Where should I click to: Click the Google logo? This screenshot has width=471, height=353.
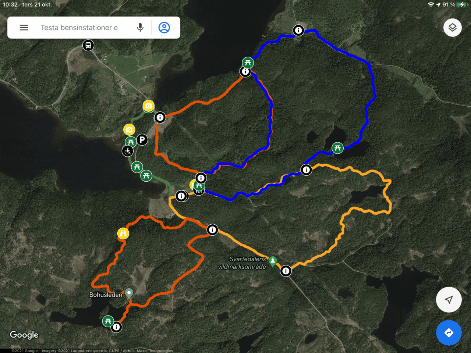[24, 335]
